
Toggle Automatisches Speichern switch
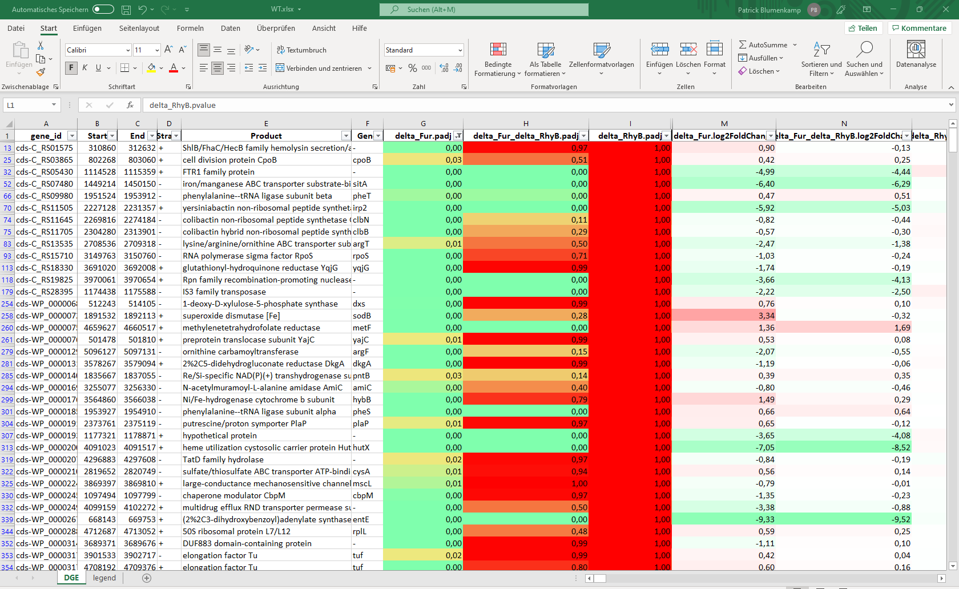103,10
